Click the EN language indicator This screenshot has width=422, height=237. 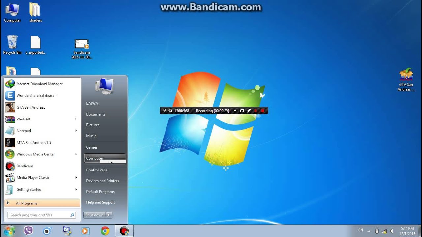pyautogui.click(x=361, y=230)
